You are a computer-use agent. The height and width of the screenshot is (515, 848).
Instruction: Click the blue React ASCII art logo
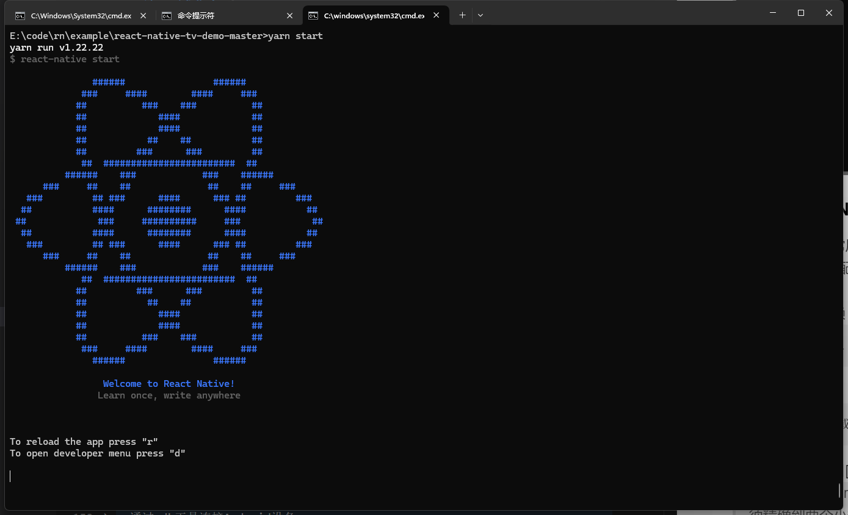[x=169, y=221]
